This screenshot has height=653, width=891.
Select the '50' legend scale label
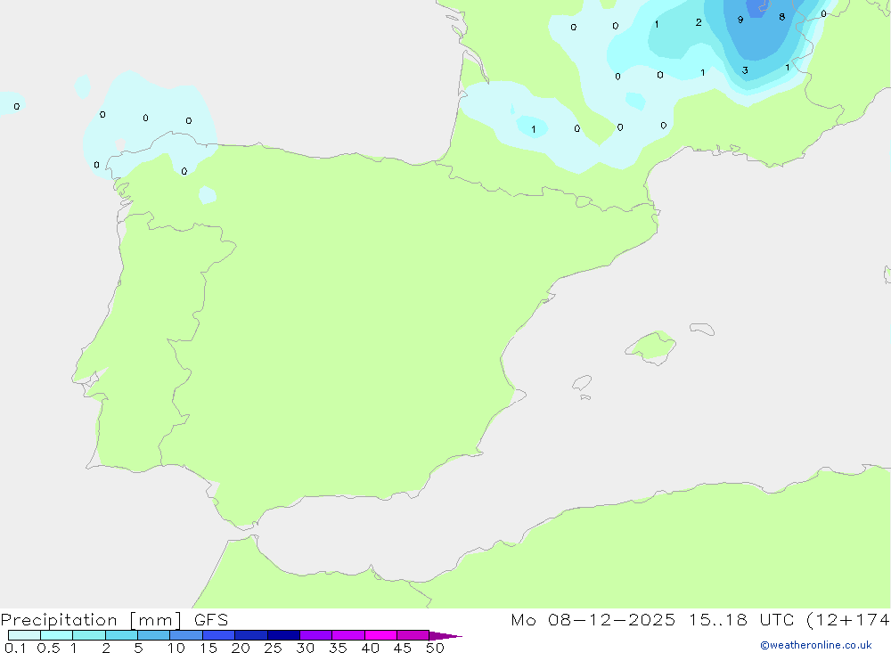click(x=435, y=648)
